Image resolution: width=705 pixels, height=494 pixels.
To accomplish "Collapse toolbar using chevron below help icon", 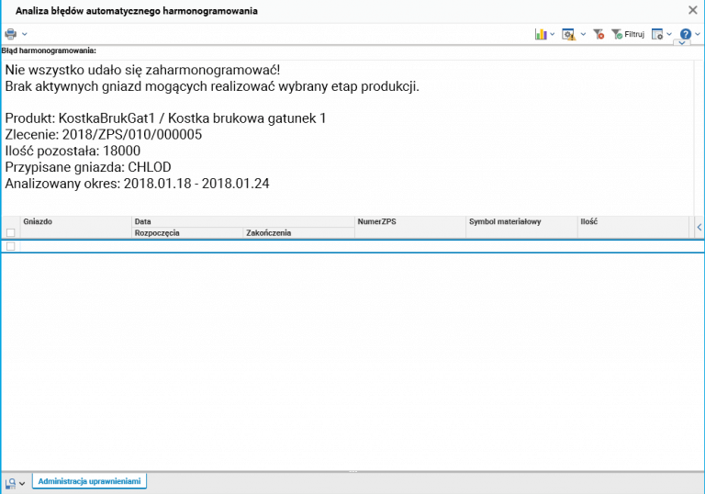I will coord(682,43).
